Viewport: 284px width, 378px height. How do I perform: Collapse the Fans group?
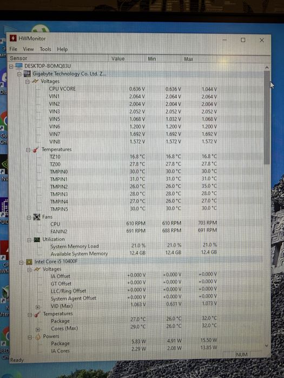pos(29,218)
